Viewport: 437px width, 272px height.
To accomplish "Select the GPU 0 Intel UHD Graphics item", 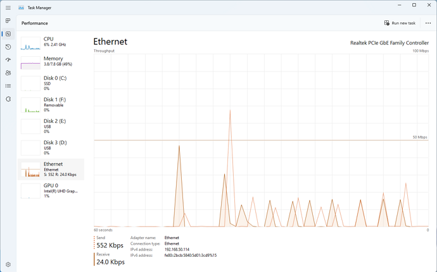I will click(52, 190).
